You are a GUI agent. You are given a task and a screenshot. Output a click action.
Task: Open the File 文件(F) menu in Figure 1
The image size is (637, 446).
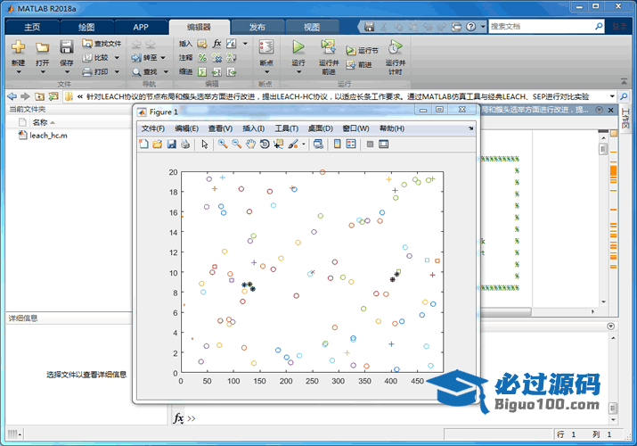152,128
